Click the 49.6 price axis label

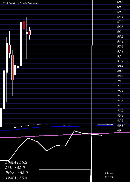120,71
